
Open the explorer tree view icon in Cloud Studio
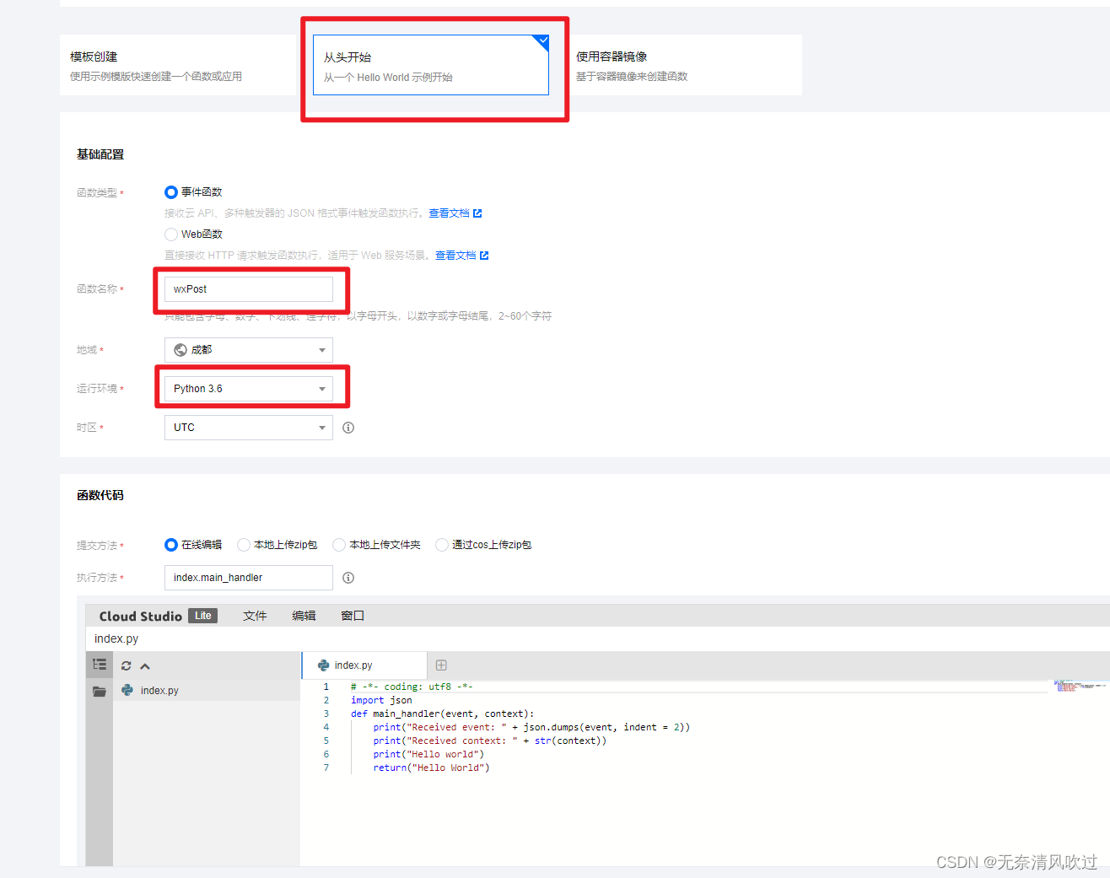point(100,665)
